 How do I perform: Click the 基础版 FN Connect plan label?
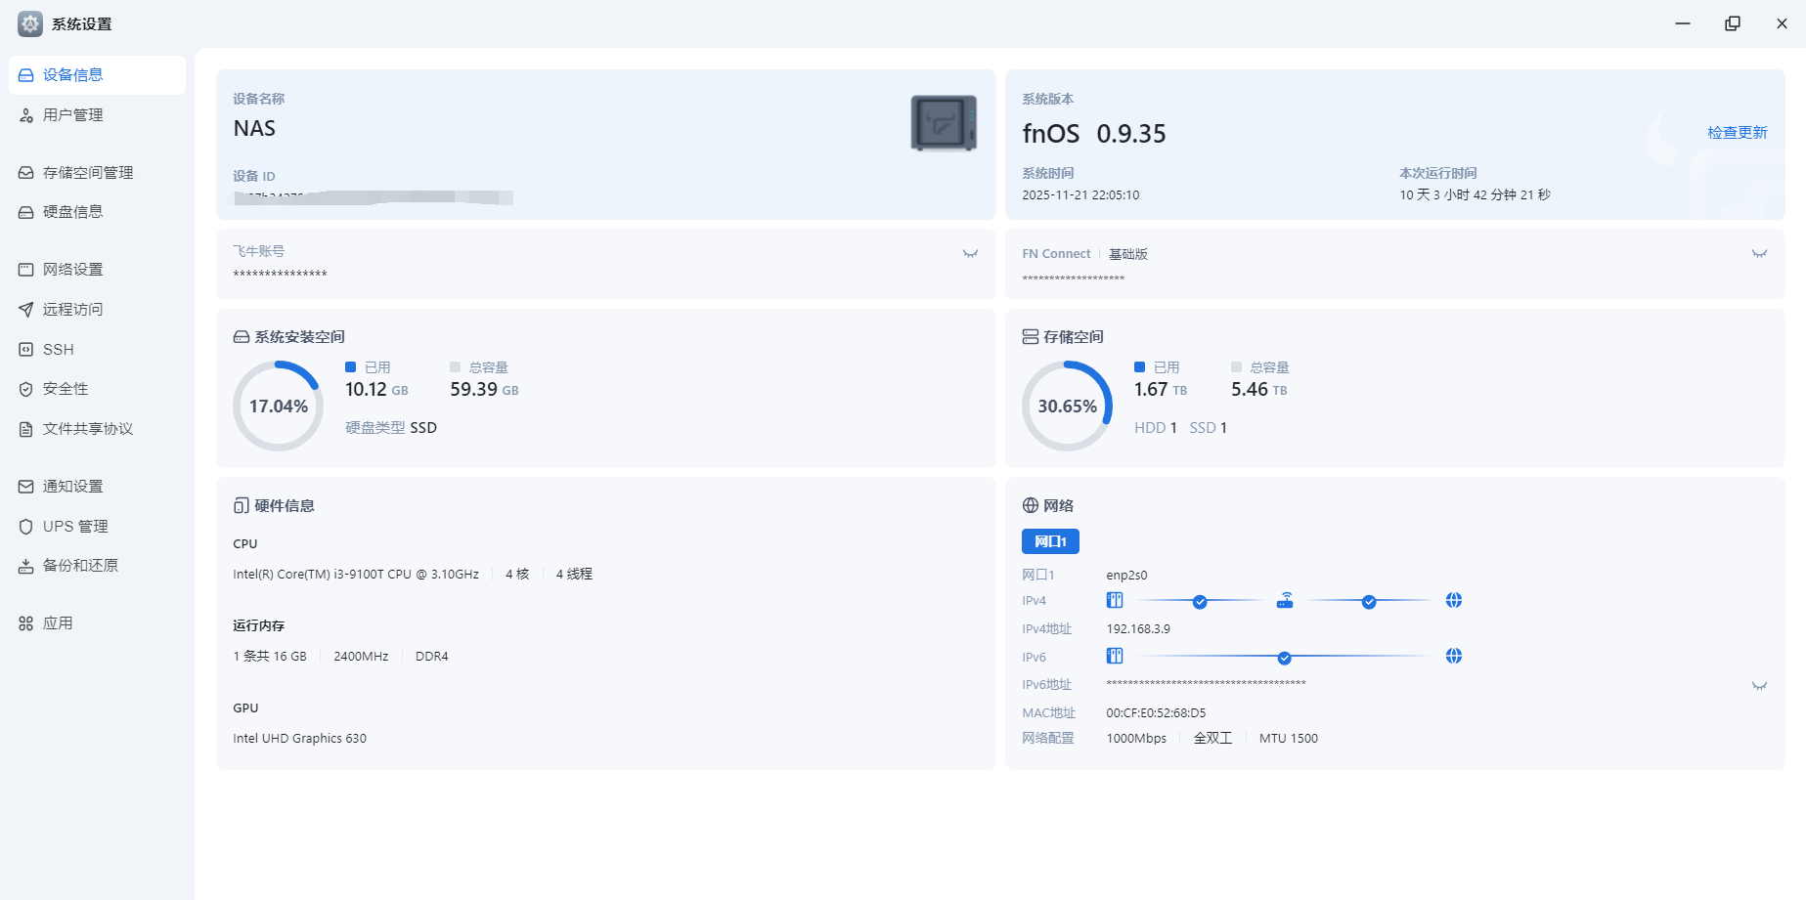[x=1128, y=254]
